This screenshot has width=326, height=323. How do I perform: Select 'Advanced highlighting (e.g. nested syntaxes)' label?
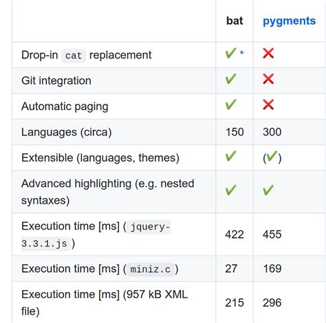pos(108,192)
